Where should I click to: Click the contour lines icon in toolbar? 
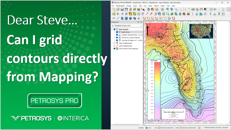coord(143,14)
